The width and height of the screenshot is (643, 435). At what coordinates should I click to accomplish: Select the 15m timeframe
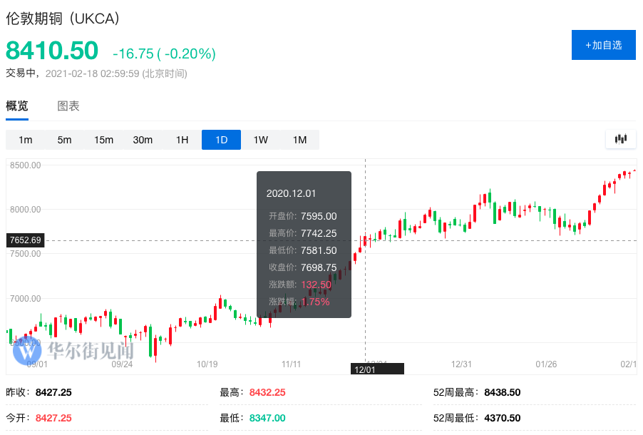(103, 140)
